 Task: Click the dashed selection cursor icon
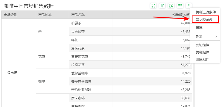click(x=171, y=6)
